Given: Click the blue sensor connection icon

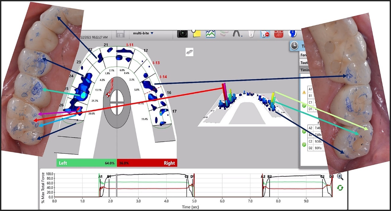Looking at the screenshot, I should click(x=292, y=33).
